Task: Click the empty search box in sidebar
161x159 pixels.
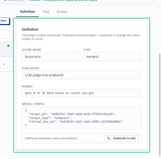Action: point(4,34)
